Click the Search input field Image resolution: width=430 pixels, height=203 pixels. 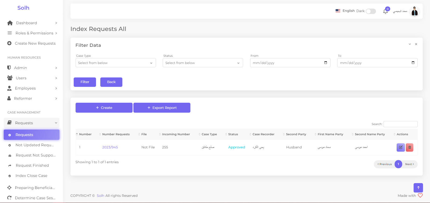[x=400, y=124]
